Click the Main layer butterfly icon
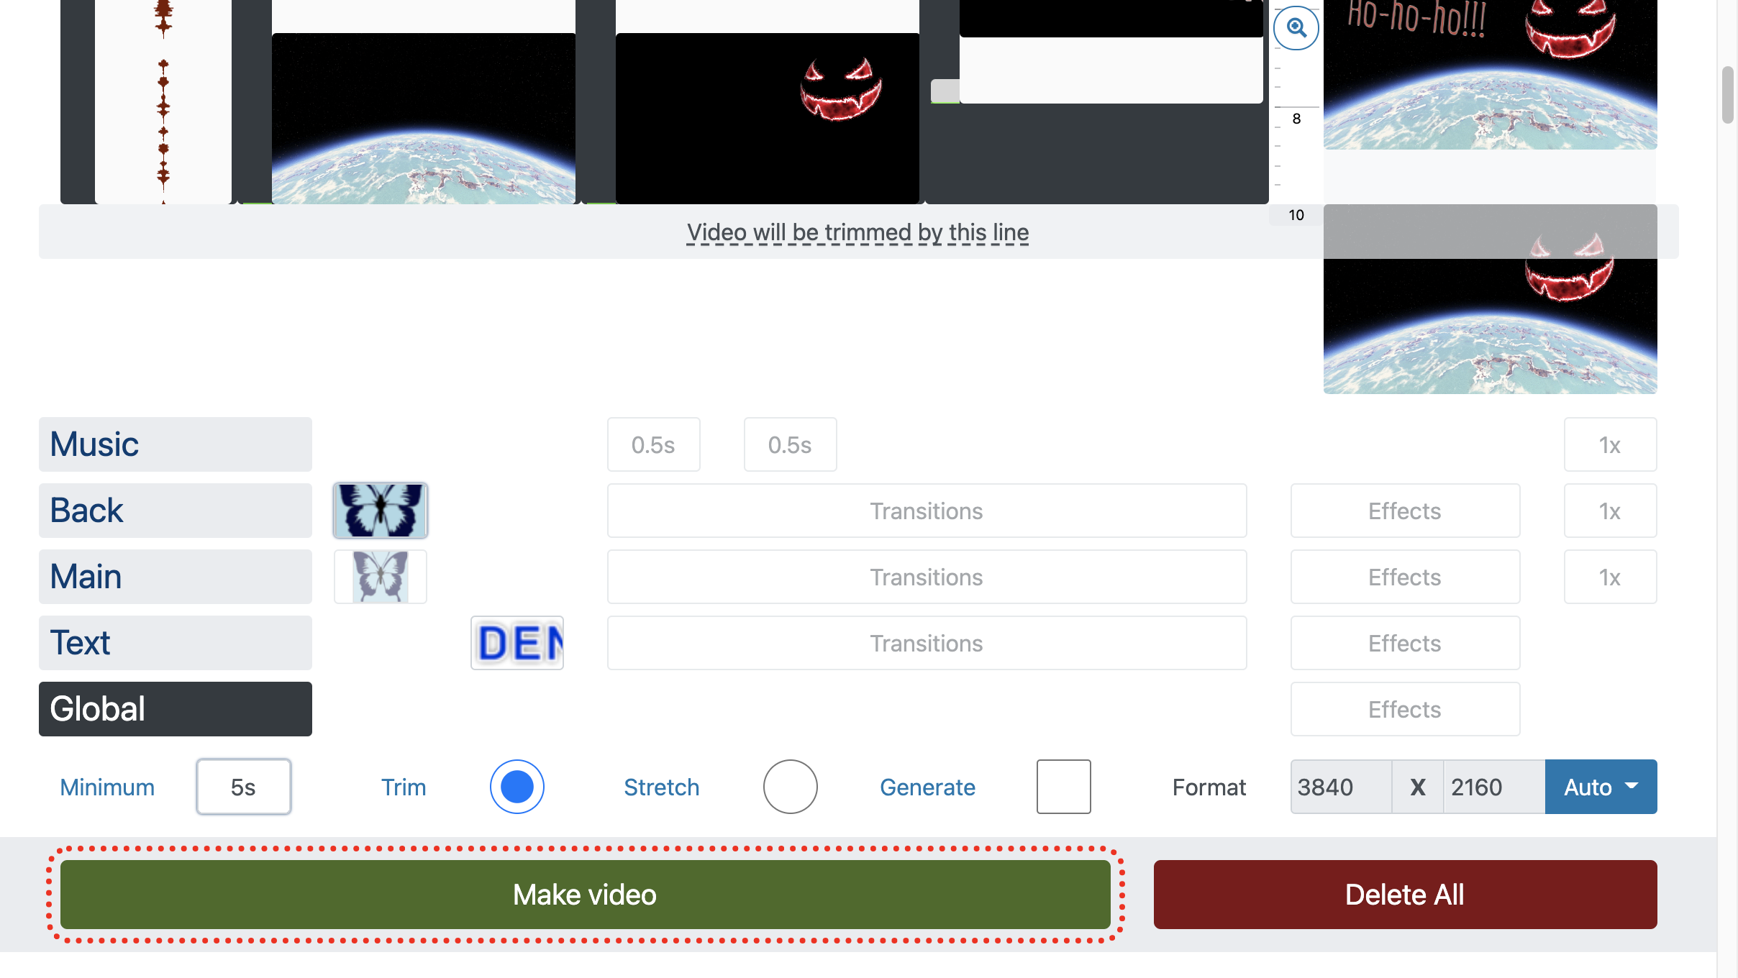This screenshot has height=978, width=1738. point(380,576)
